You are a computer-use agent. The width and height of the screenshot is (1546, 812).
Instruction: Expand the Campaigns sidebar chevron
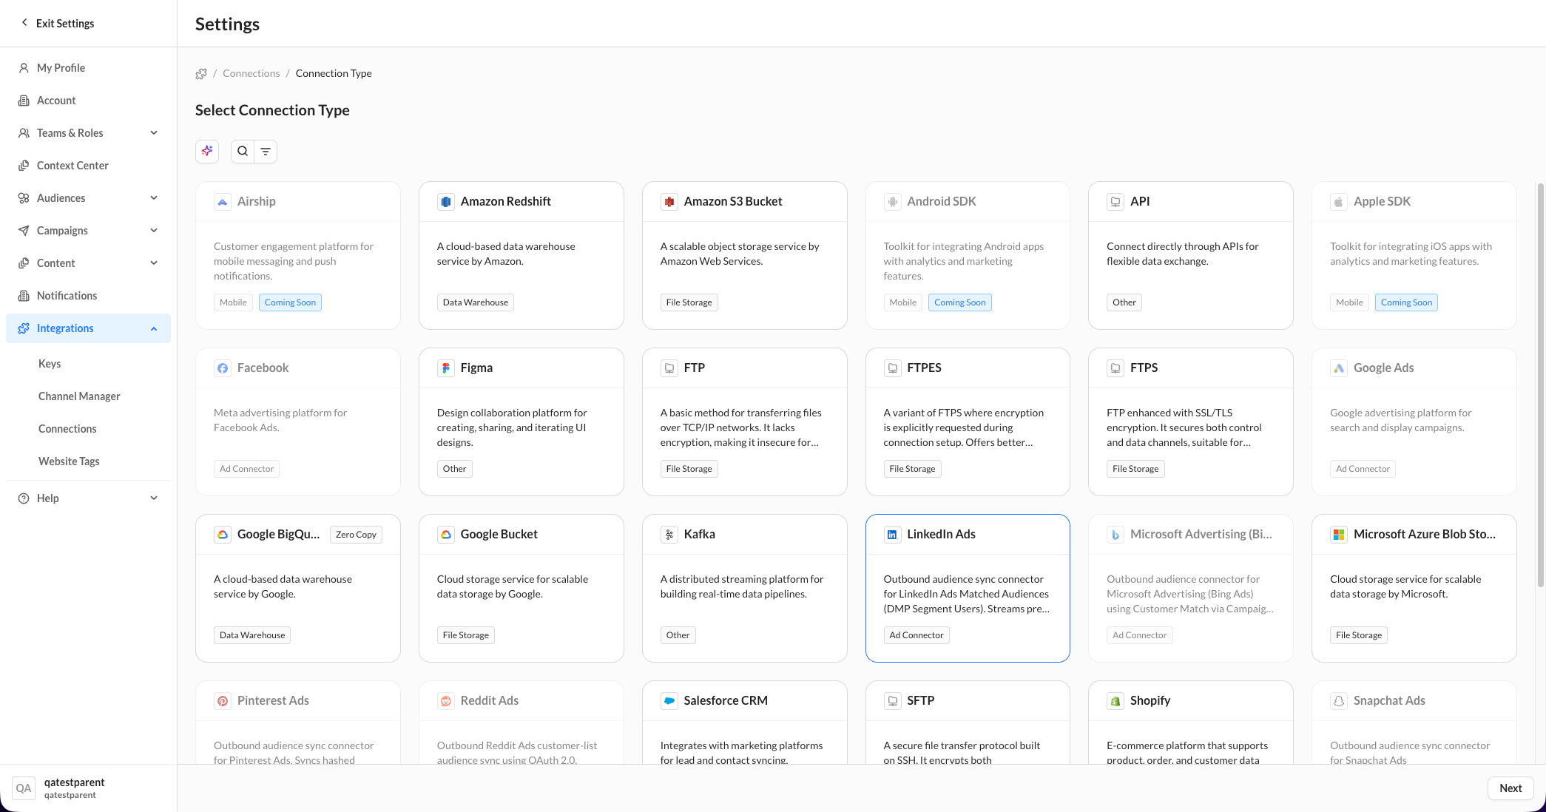(154, 231)
